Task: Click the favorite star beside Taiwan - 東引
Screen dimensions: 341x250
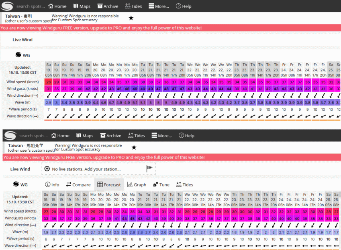Action: pyautogui.click(x=131, y=18)
